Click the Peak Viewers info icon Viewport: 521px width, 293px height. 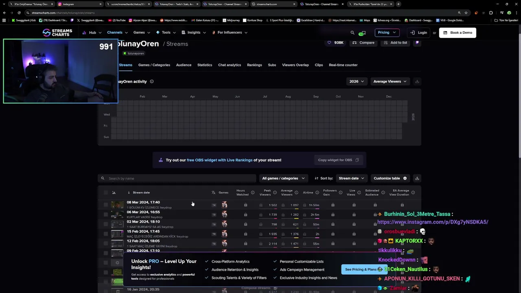point(275,192)
